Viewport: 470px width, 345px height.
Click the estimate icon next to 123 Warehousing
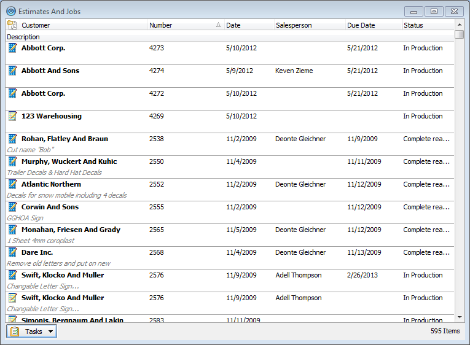[x=12, y=116]
